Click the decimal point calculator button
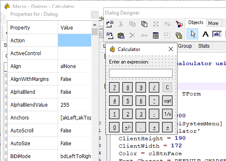The height and width of the screenshot is (161, 226). click(x=141, y=127)
